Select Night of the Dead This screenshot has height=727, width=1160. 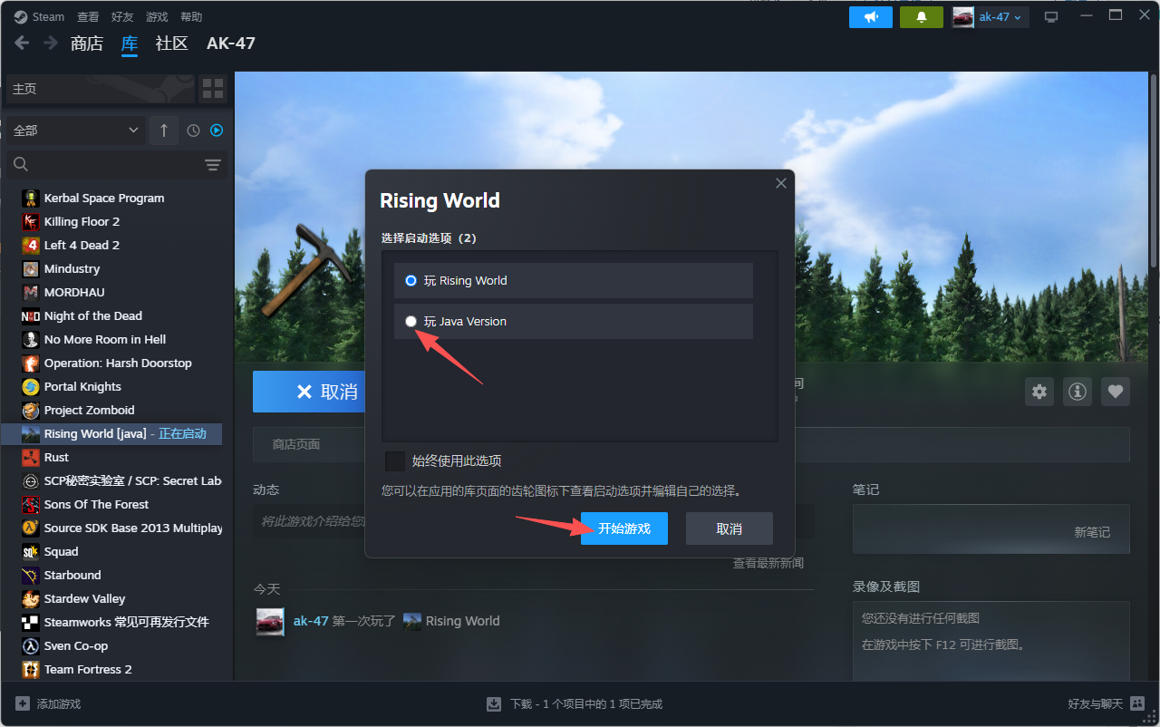[93, 315]
